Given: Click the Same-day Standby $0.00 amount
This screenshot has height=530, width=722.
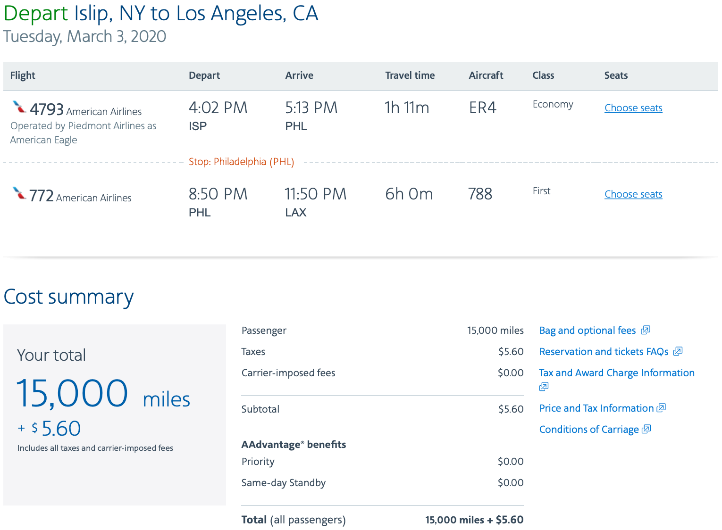Looking at the screenshot, I should [x=511, y=483].
